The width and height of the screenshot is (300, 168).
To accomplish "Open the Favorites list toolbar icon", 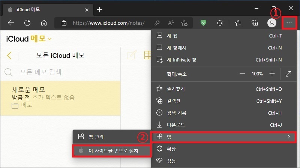I will coord(238,23).
